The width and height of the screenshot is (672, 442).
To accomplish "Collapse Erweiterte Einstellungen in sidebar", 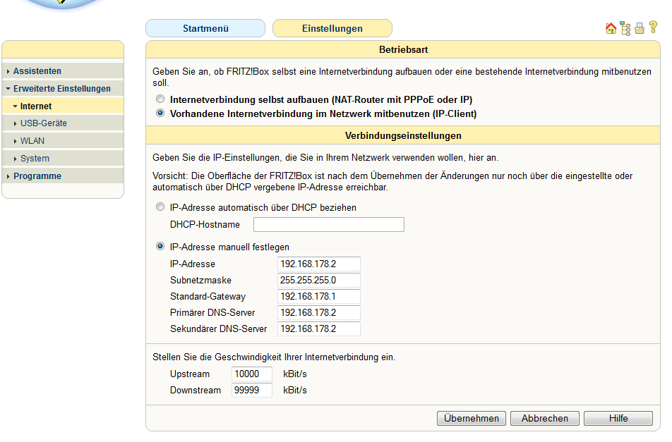I will [x=63, y=89].
